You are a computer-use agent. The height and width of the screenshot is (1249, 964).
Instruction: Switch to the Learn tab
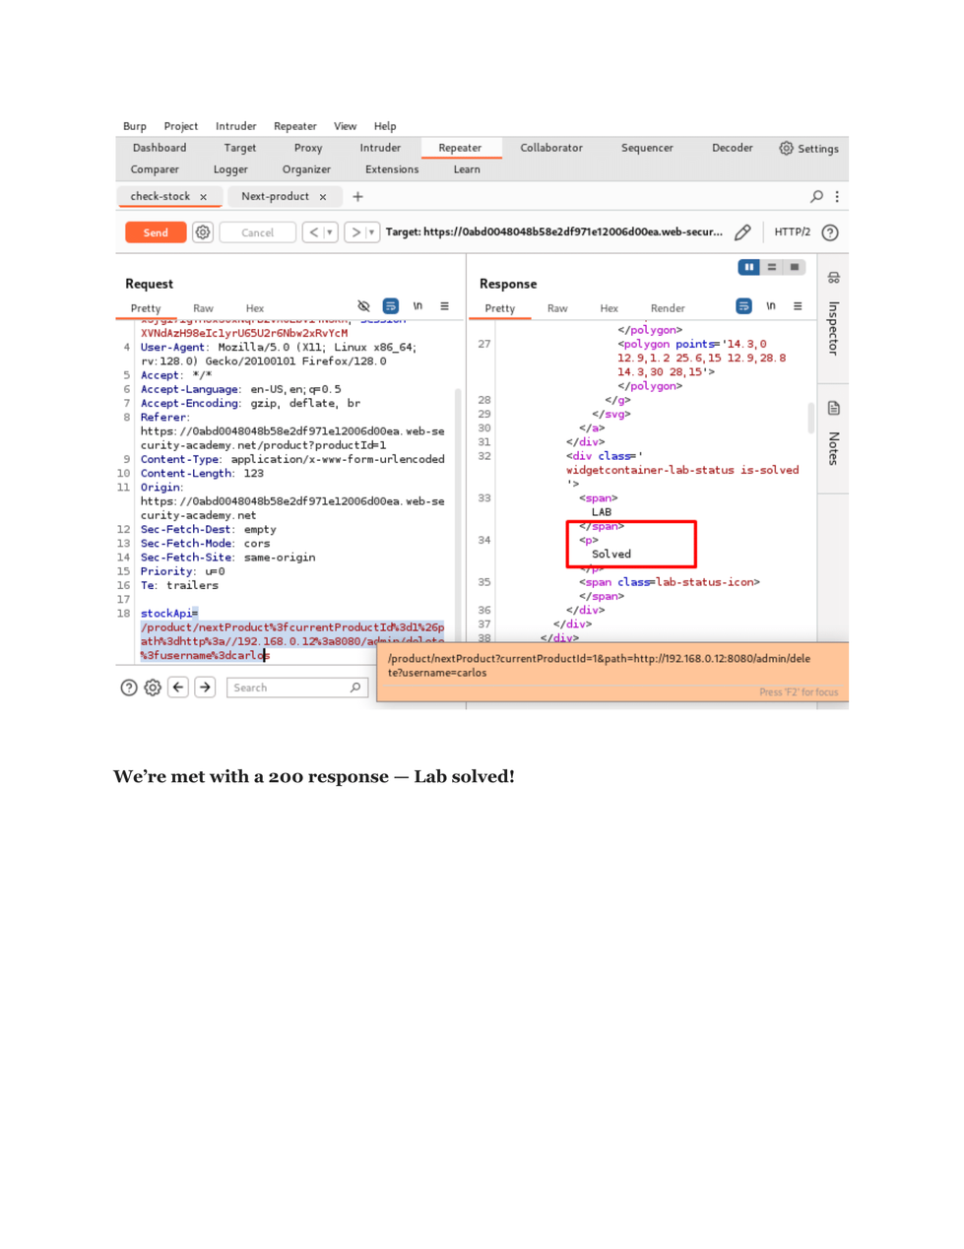coord(467,169)
